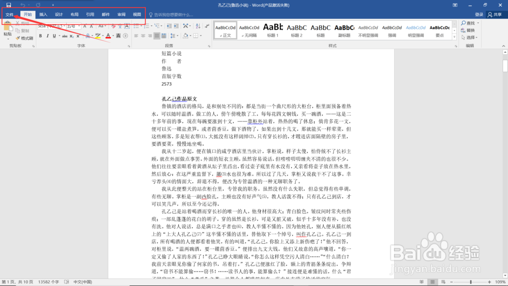This screenshot has height=286, width=508.
Task: Click the font color red A
Action: (x=108, y=36)
